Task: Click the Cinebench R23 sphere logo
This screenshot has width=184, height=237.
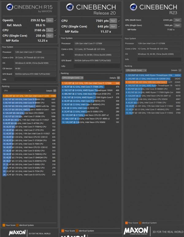Action: click(133, 7)
